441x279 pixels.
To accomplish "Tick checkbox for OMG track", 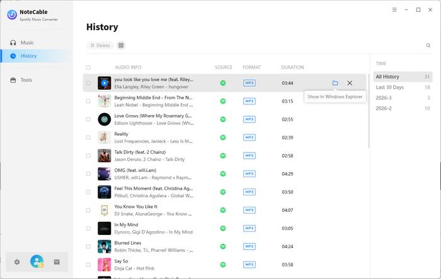I will [x=88, y=174].
